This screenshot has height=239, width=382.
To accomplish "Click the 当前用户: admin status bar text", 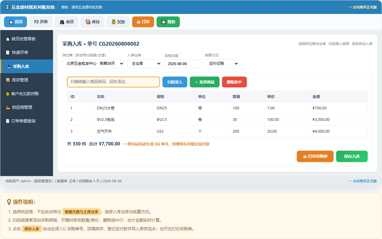I will [29, 181].
